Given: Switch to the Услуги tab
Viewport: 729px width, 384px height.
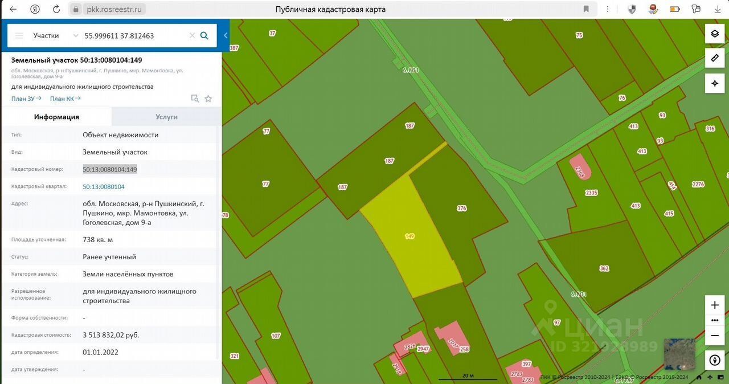Looking at the screenshot, I should (x=166, y=117).
